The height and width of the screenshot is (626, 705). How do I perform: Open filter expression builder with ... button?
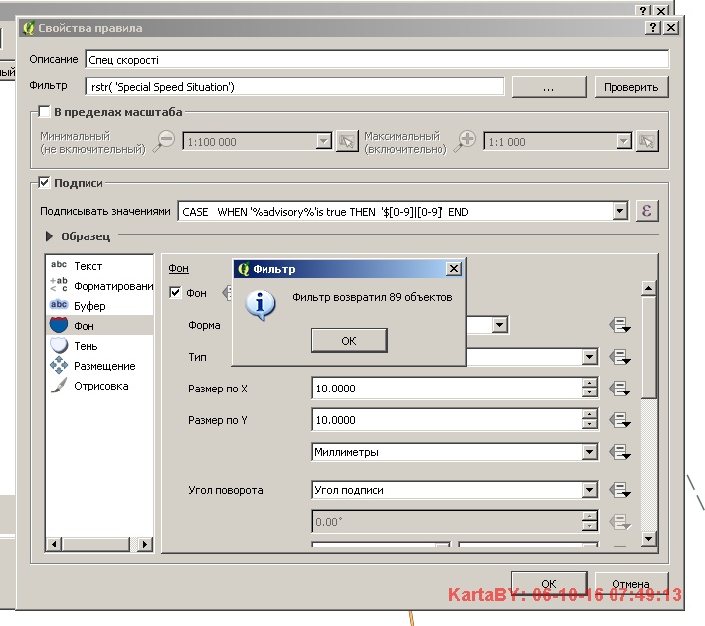click(x=549, y=87)
